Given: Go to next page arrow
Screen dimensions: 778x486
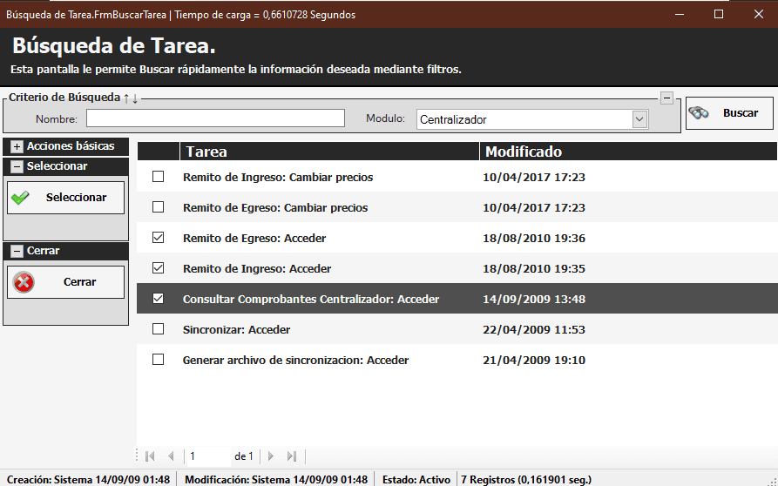Looking at the screenshot, I should coord(271,456).
